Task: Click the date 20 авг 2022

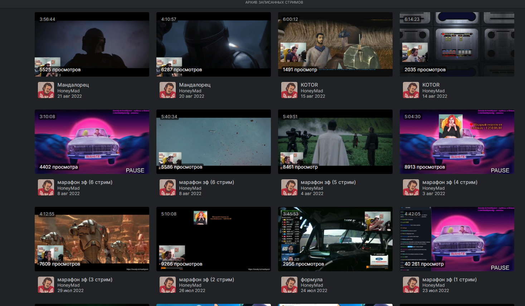Action: (191, 96)
